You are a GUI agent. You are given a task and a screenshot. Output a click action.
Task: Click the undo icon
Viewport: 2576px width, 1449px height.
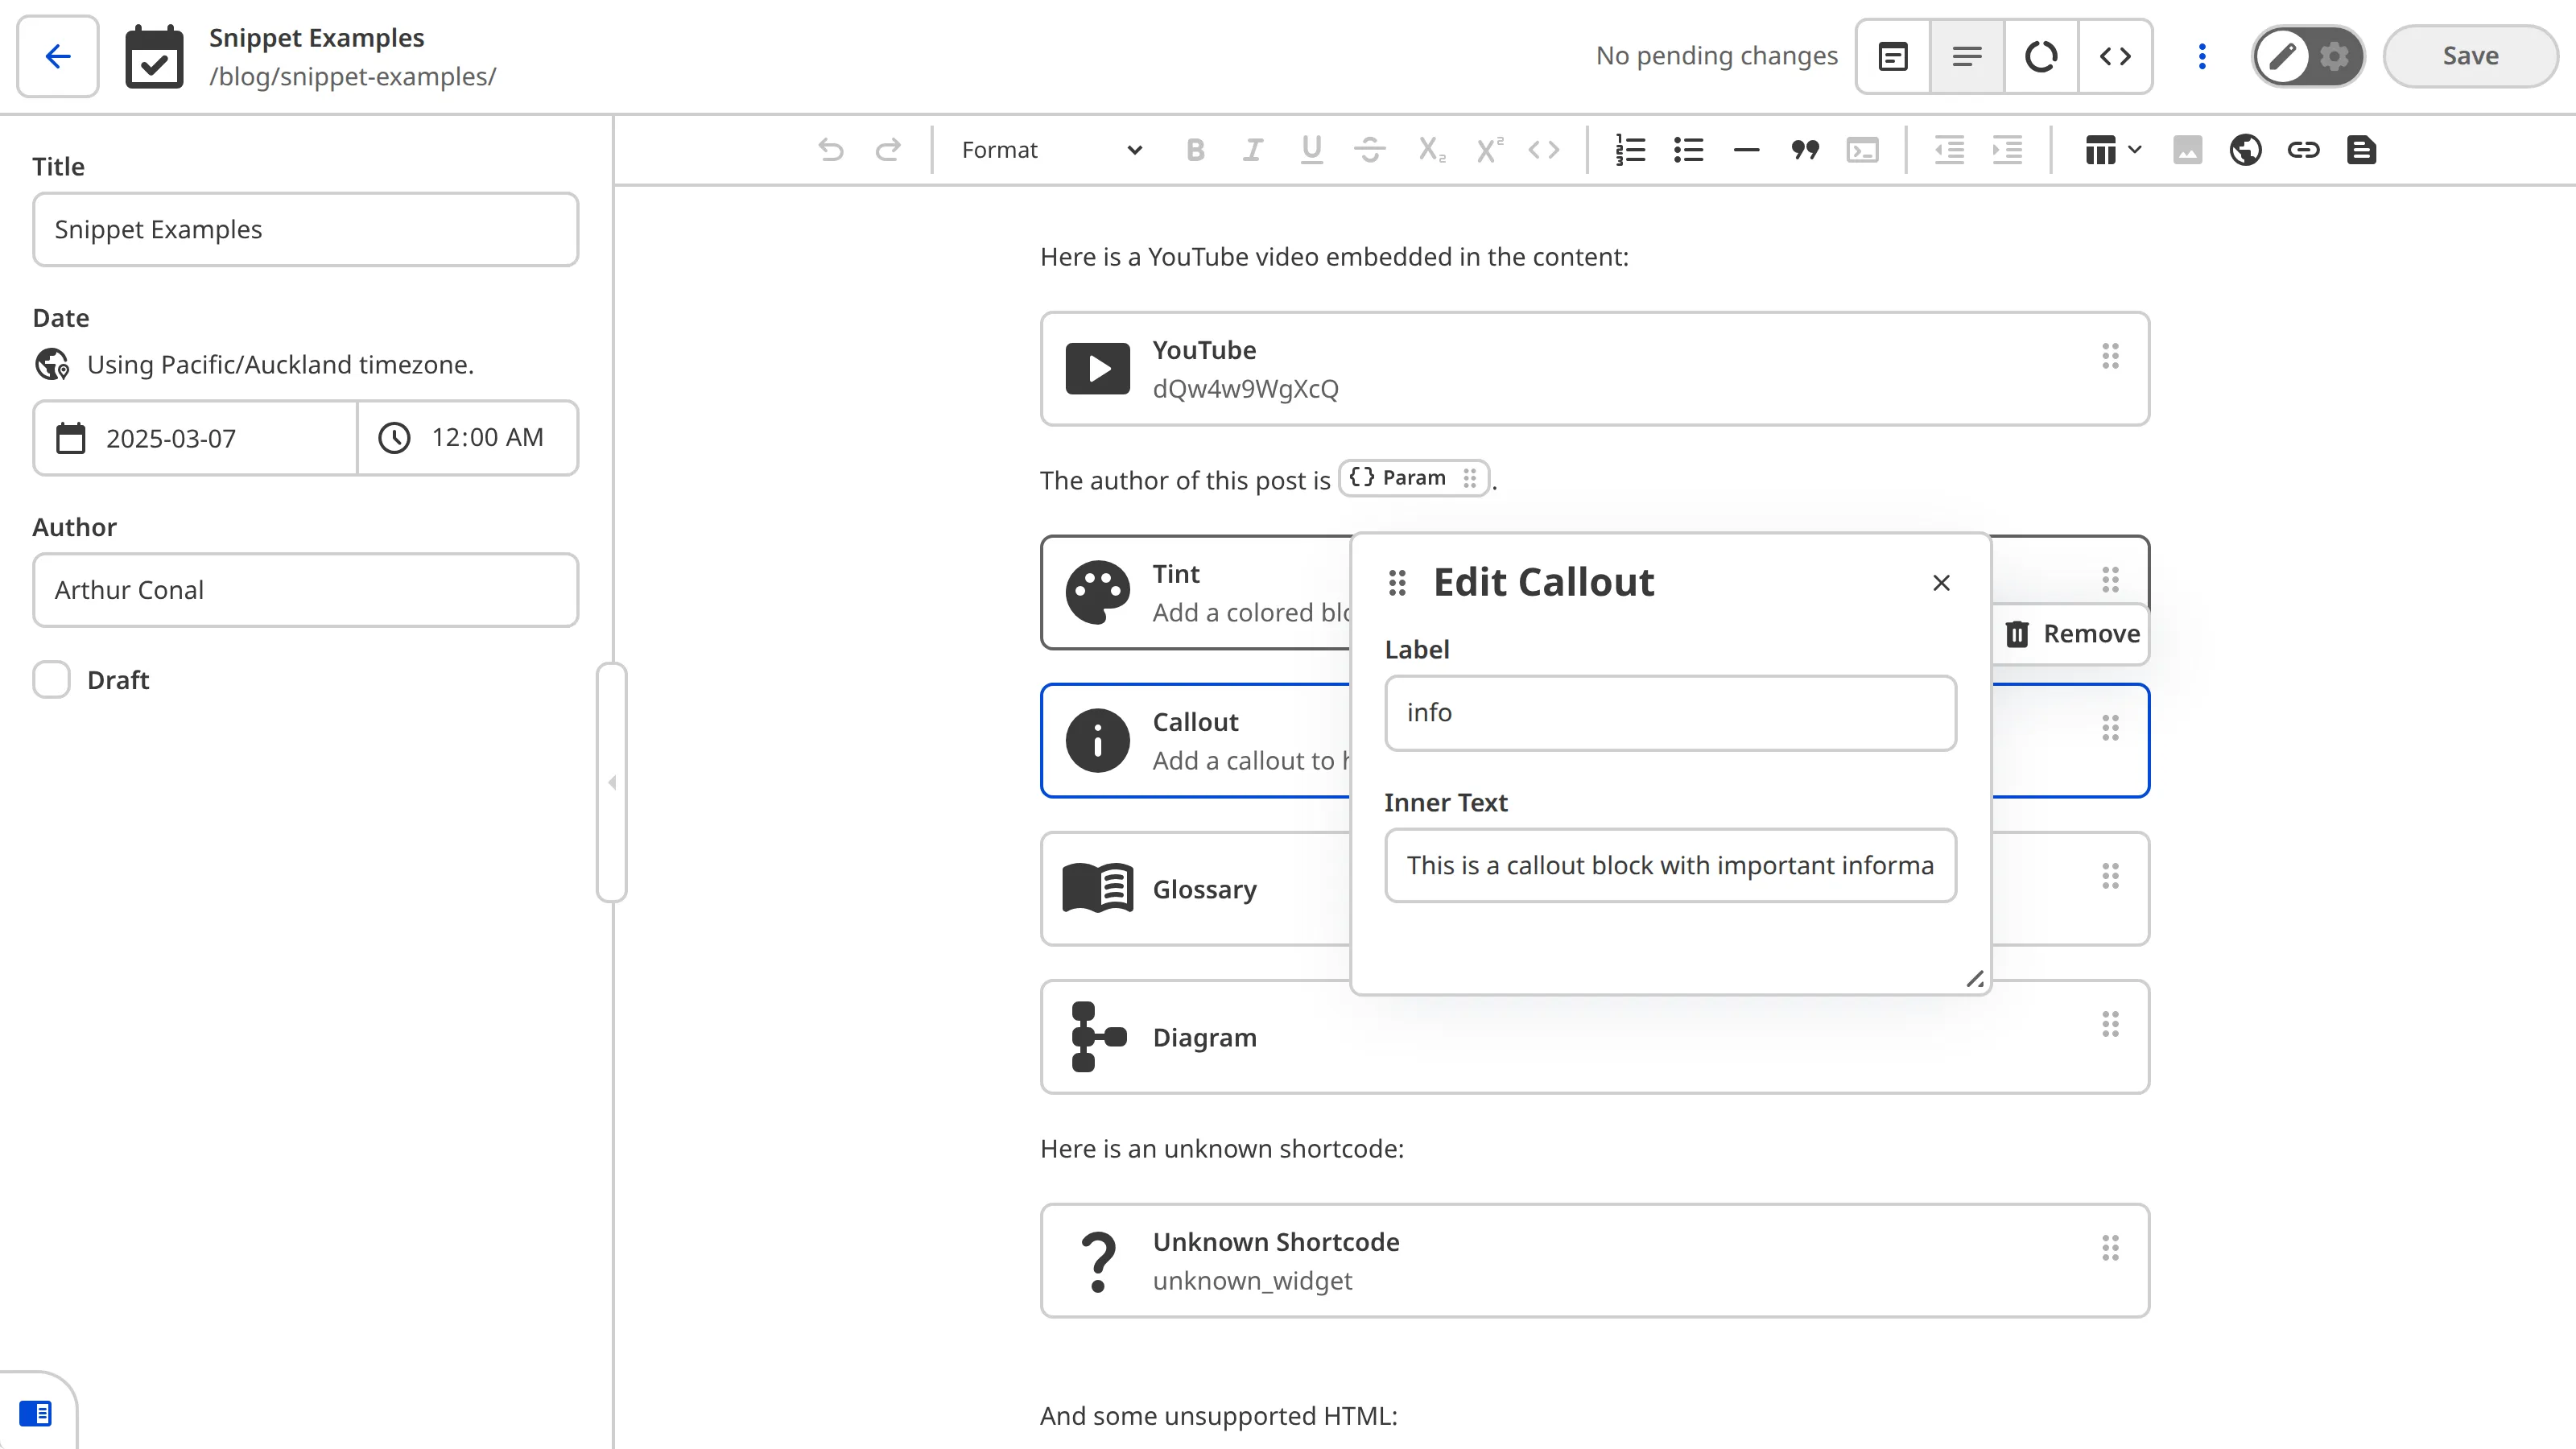click(x=830, y=150)
